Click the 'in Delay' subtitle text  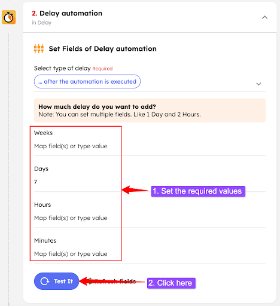click(42, 23)
